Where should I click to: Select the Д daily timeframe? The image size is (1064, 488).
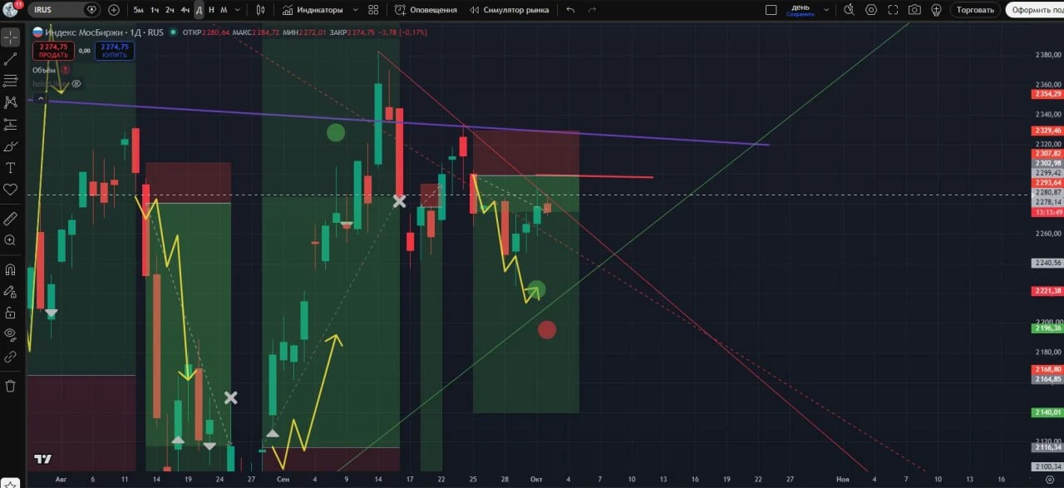199,10
